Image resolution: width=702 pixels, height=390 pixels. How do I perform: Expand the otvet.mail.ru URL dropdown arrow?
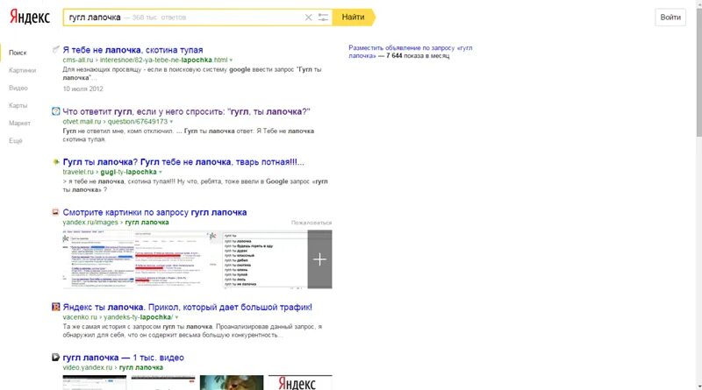point(171,122)
